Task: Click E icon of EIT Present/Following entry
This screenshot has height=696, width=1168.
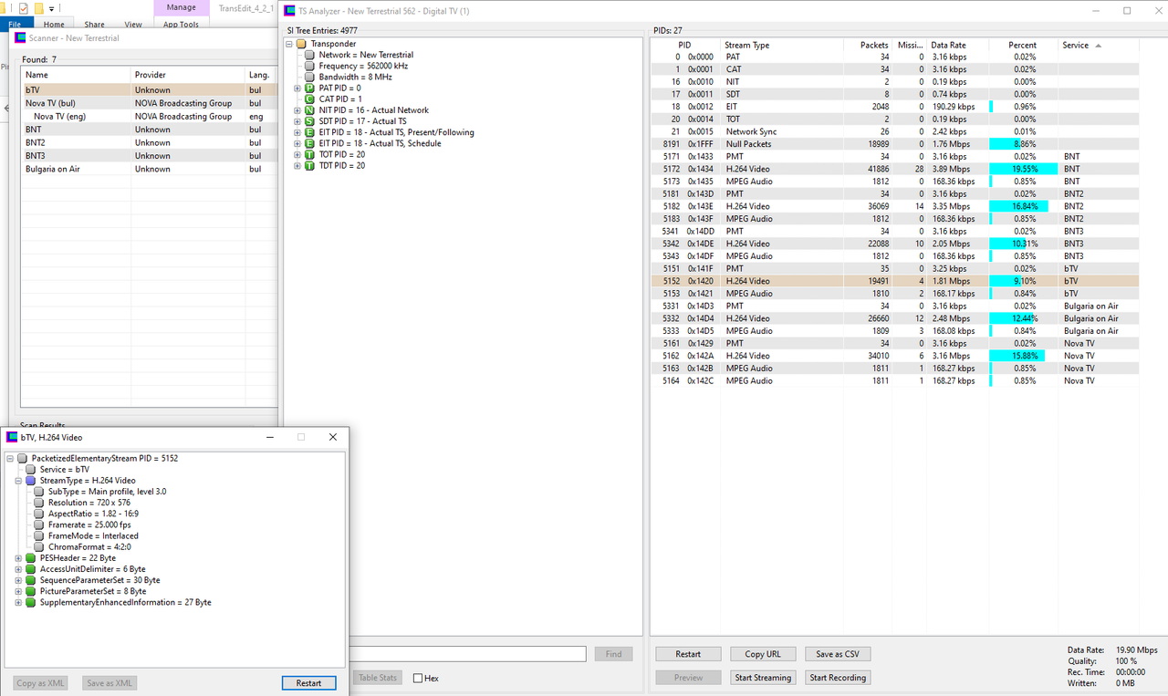Action: point(309,132)
